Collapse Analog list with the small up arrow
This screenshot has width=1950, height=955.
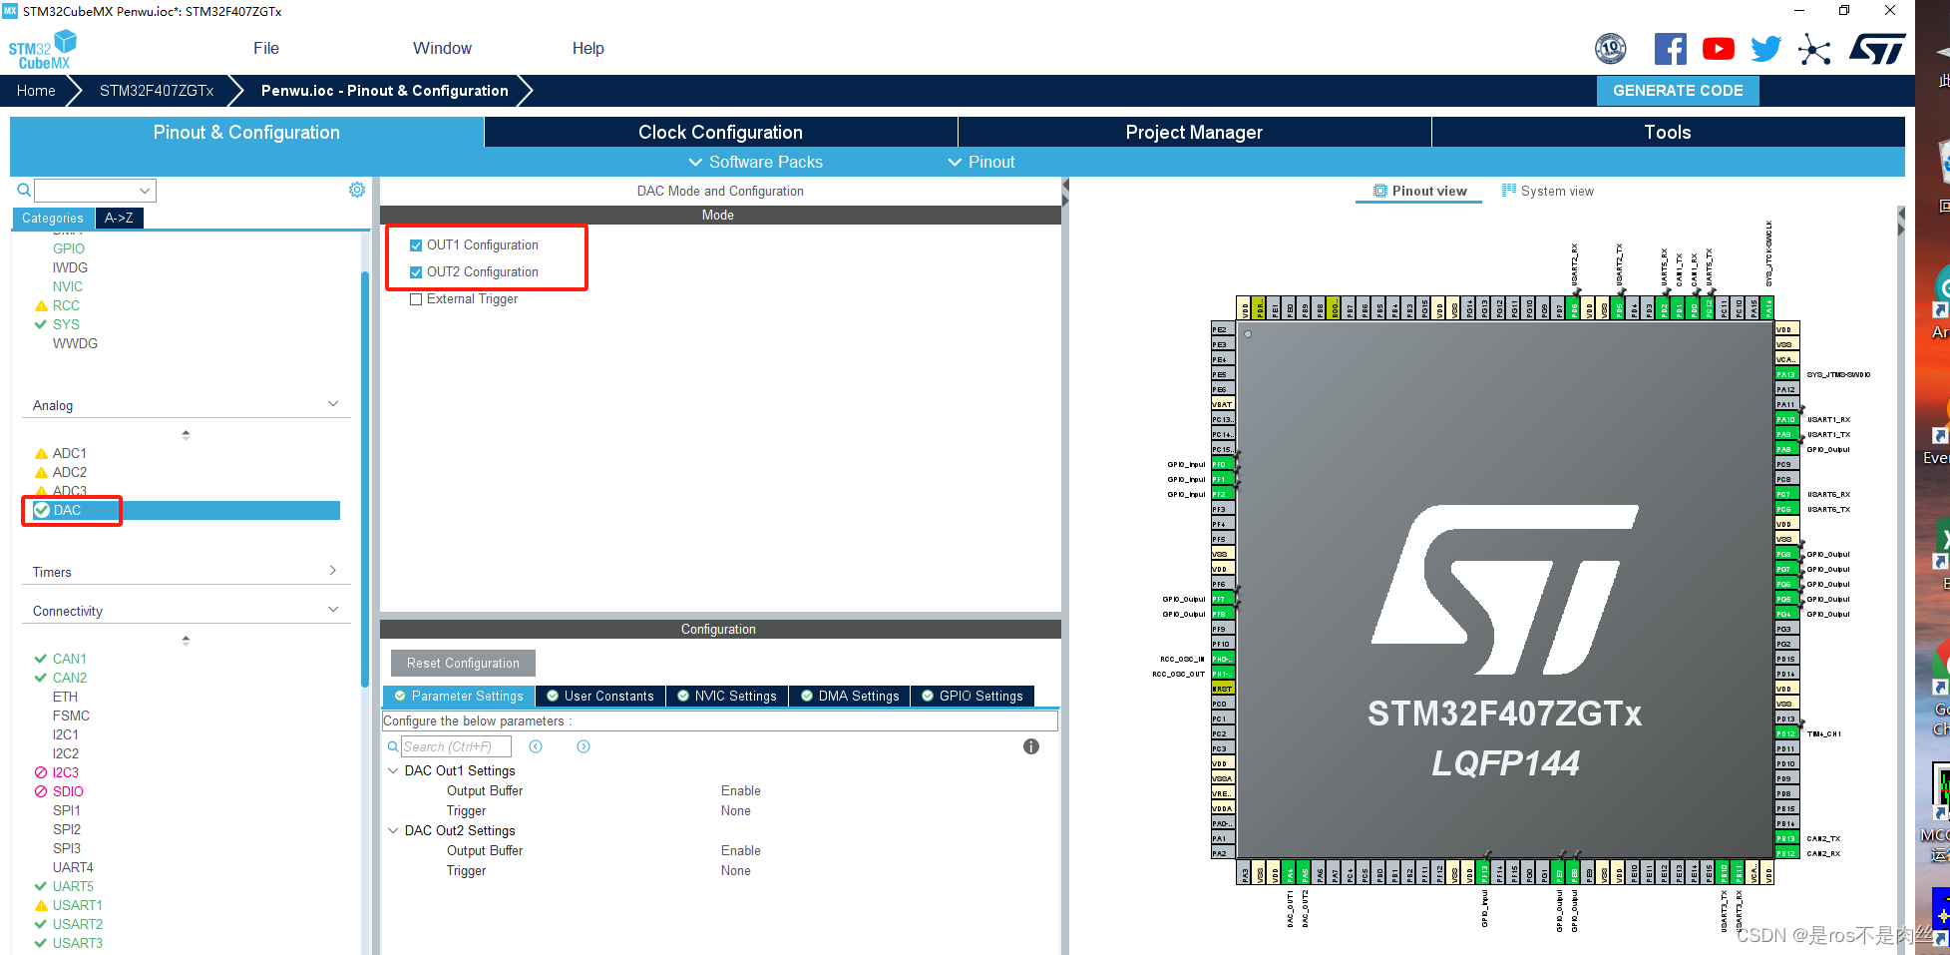186,435
